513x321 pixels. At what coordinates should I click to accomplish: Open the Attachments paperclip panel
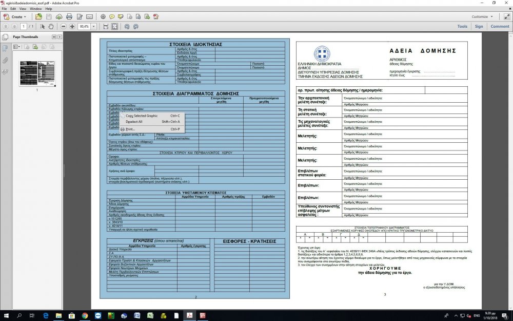click(x=6, y=60)
